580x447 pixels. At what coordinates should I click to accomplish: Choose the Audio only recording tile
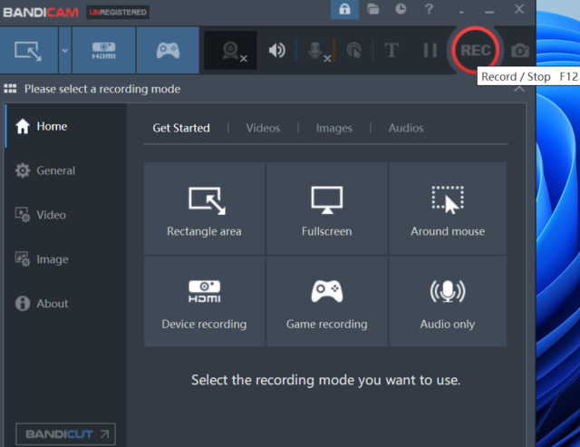tap(448, 302)
